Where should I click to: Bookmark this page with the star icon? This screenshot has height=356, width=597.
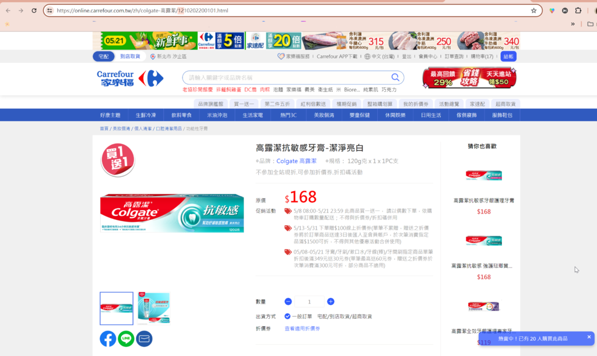click(534, 10)
